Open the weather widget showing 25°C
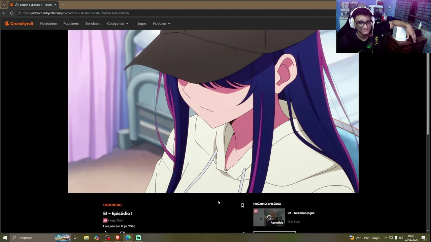 pyautogui.click(x=364, y=238)
